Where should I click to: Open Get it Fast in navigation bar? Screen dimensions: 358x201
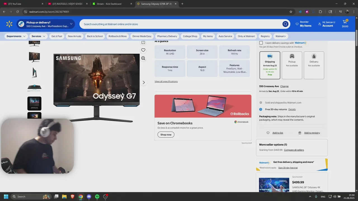[57, 36]
